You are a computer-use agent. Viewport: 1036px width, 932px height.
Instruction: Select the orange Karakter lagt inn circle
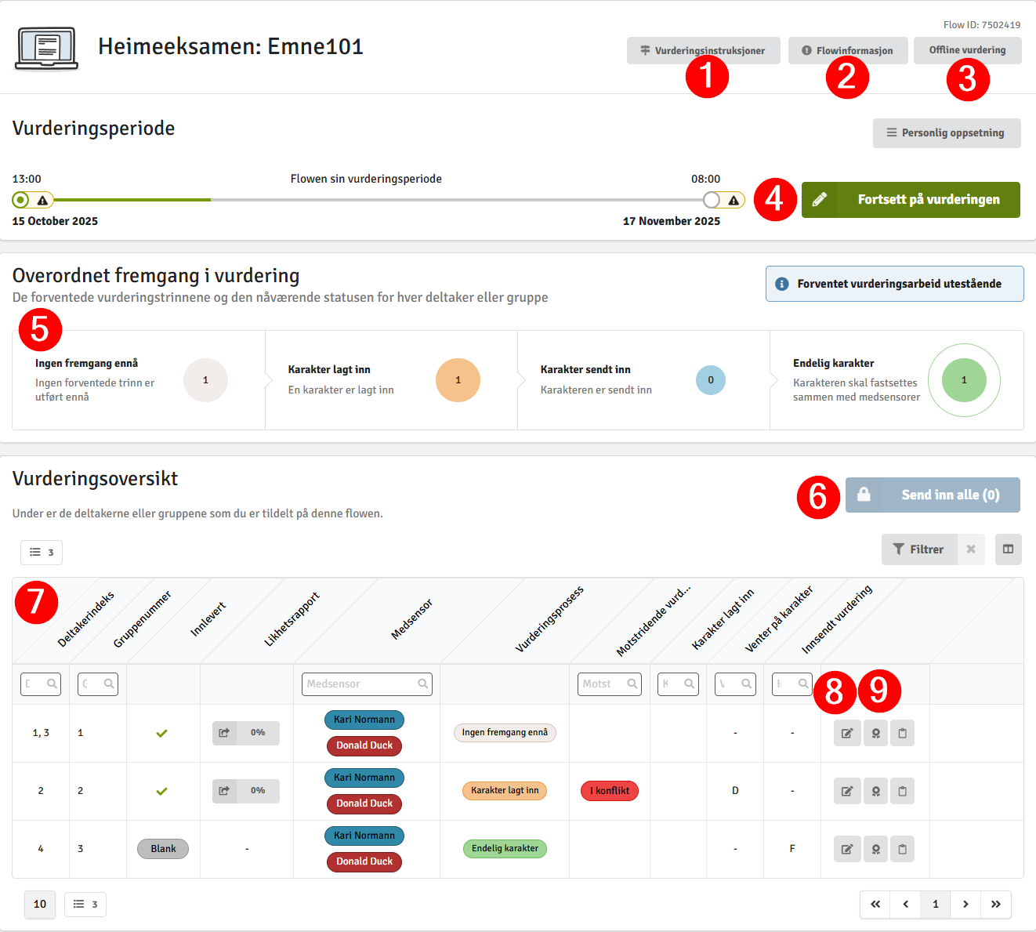[458, 380]
